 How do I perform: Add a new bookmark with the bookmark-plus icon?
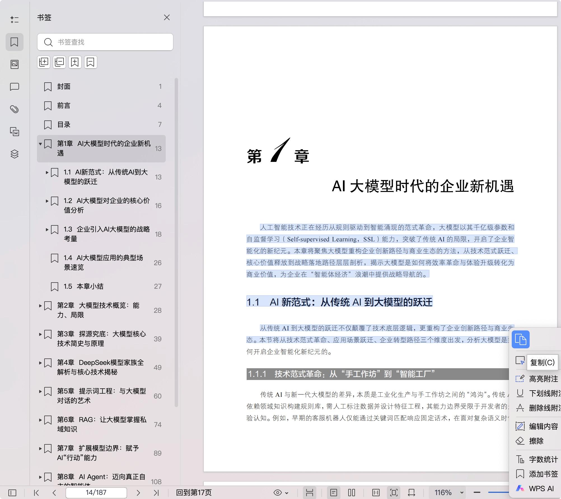pos(74,62)
